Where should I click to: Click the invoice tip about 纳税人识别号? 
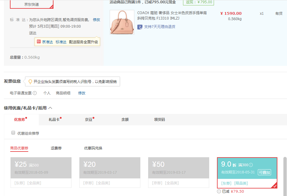[75, 82]
